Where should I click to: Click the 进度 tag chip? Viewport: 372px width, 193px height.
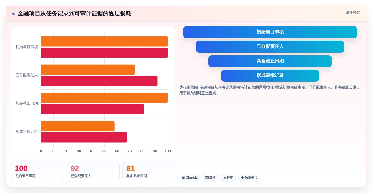228,178
